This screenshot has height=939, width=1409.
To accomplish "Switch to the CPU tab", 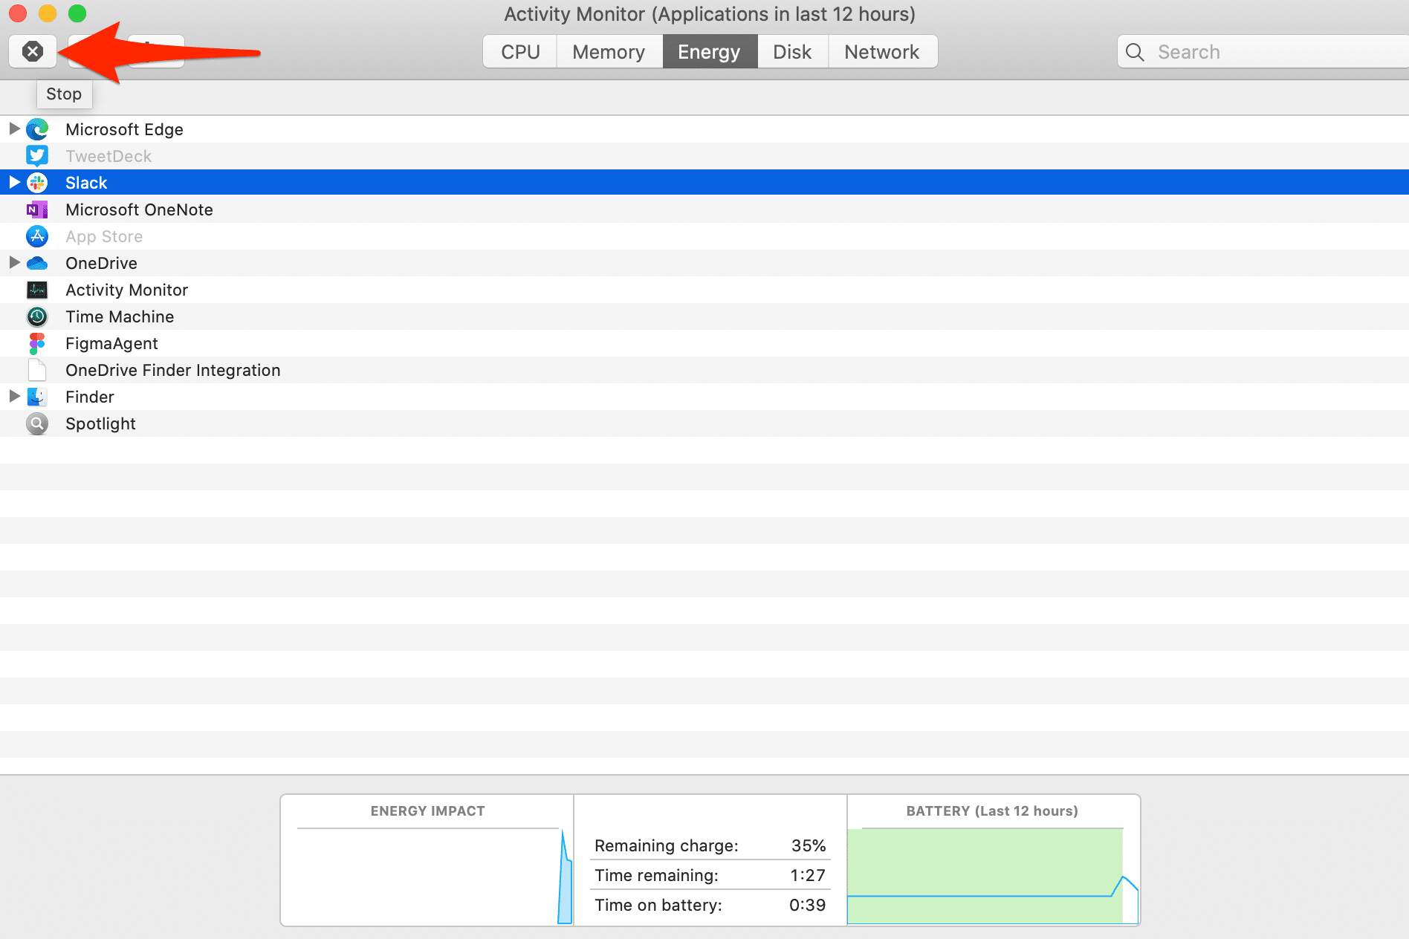I will click(x=520, y=52).
